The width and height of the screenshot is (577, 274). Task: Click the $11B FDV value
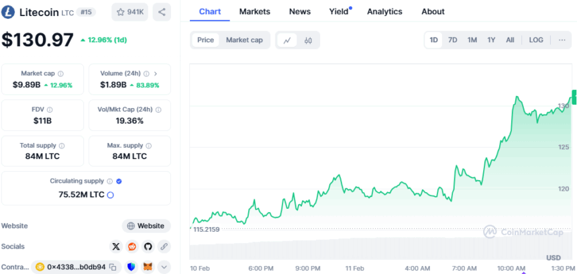click(43, 120)
